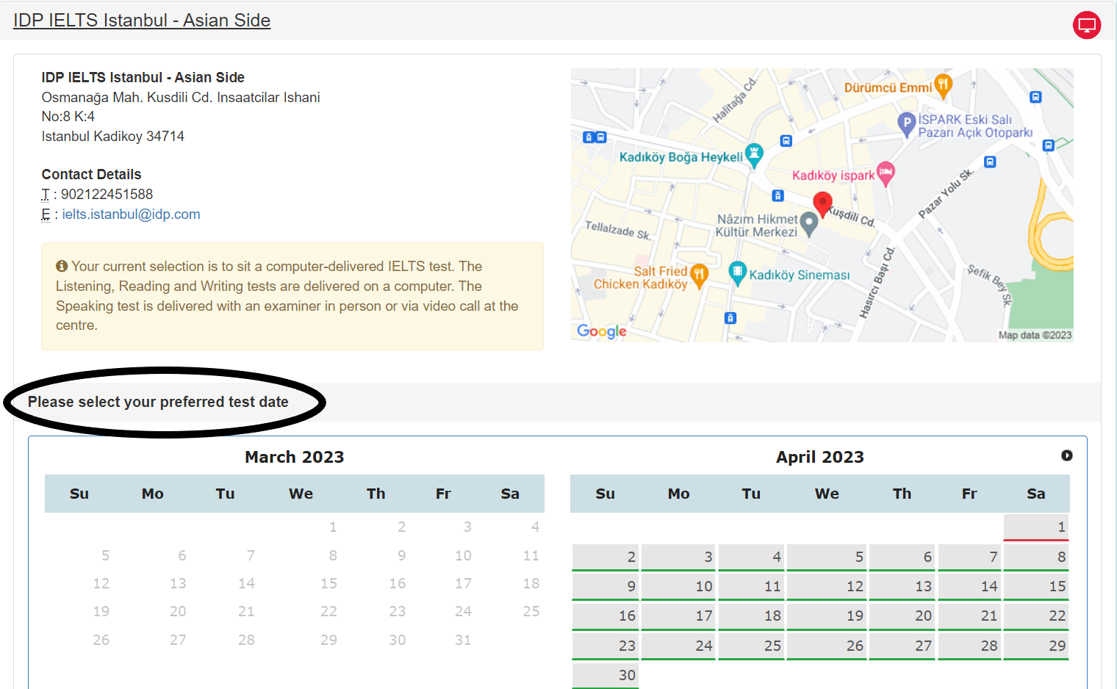
Task: Click the Tellalzade Sk. street label on map
Action: pyautogui.click(x=618, y=231)
